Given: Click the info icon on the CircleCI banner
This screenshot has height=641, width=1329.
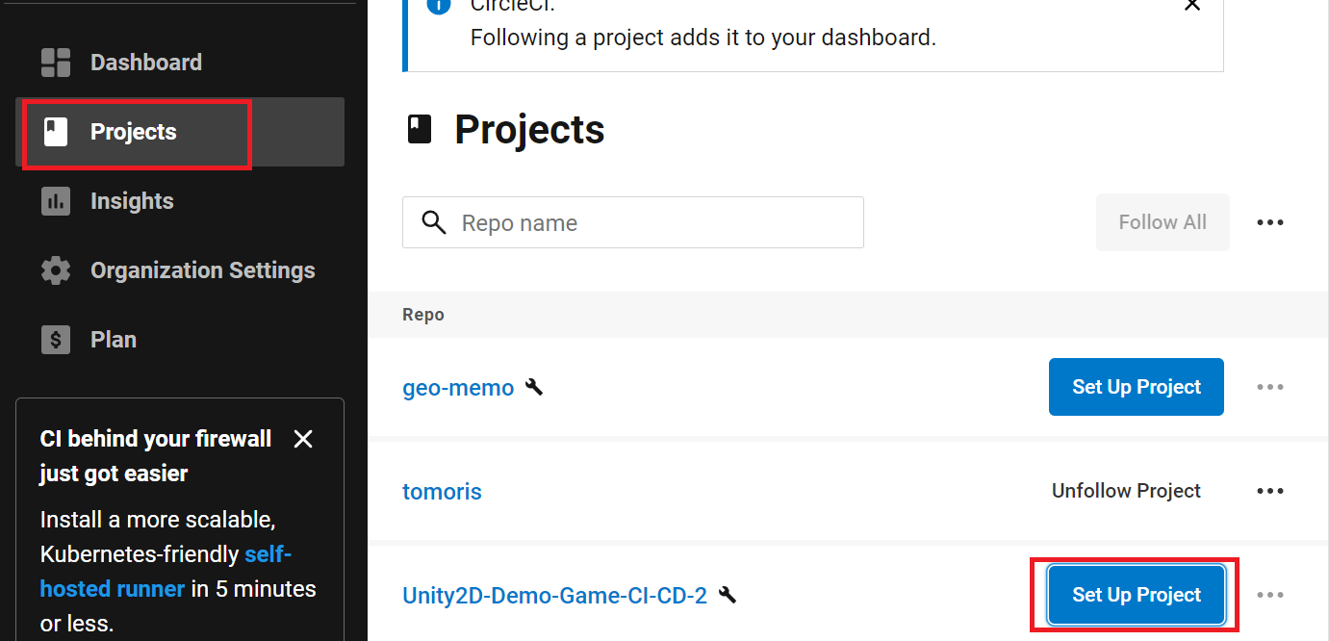Looking at the screenshot, I should [438, 6].
